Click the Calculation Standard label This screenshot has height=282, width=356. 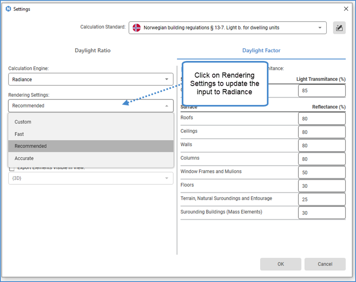pyautogui.click(x=103, y=27)
